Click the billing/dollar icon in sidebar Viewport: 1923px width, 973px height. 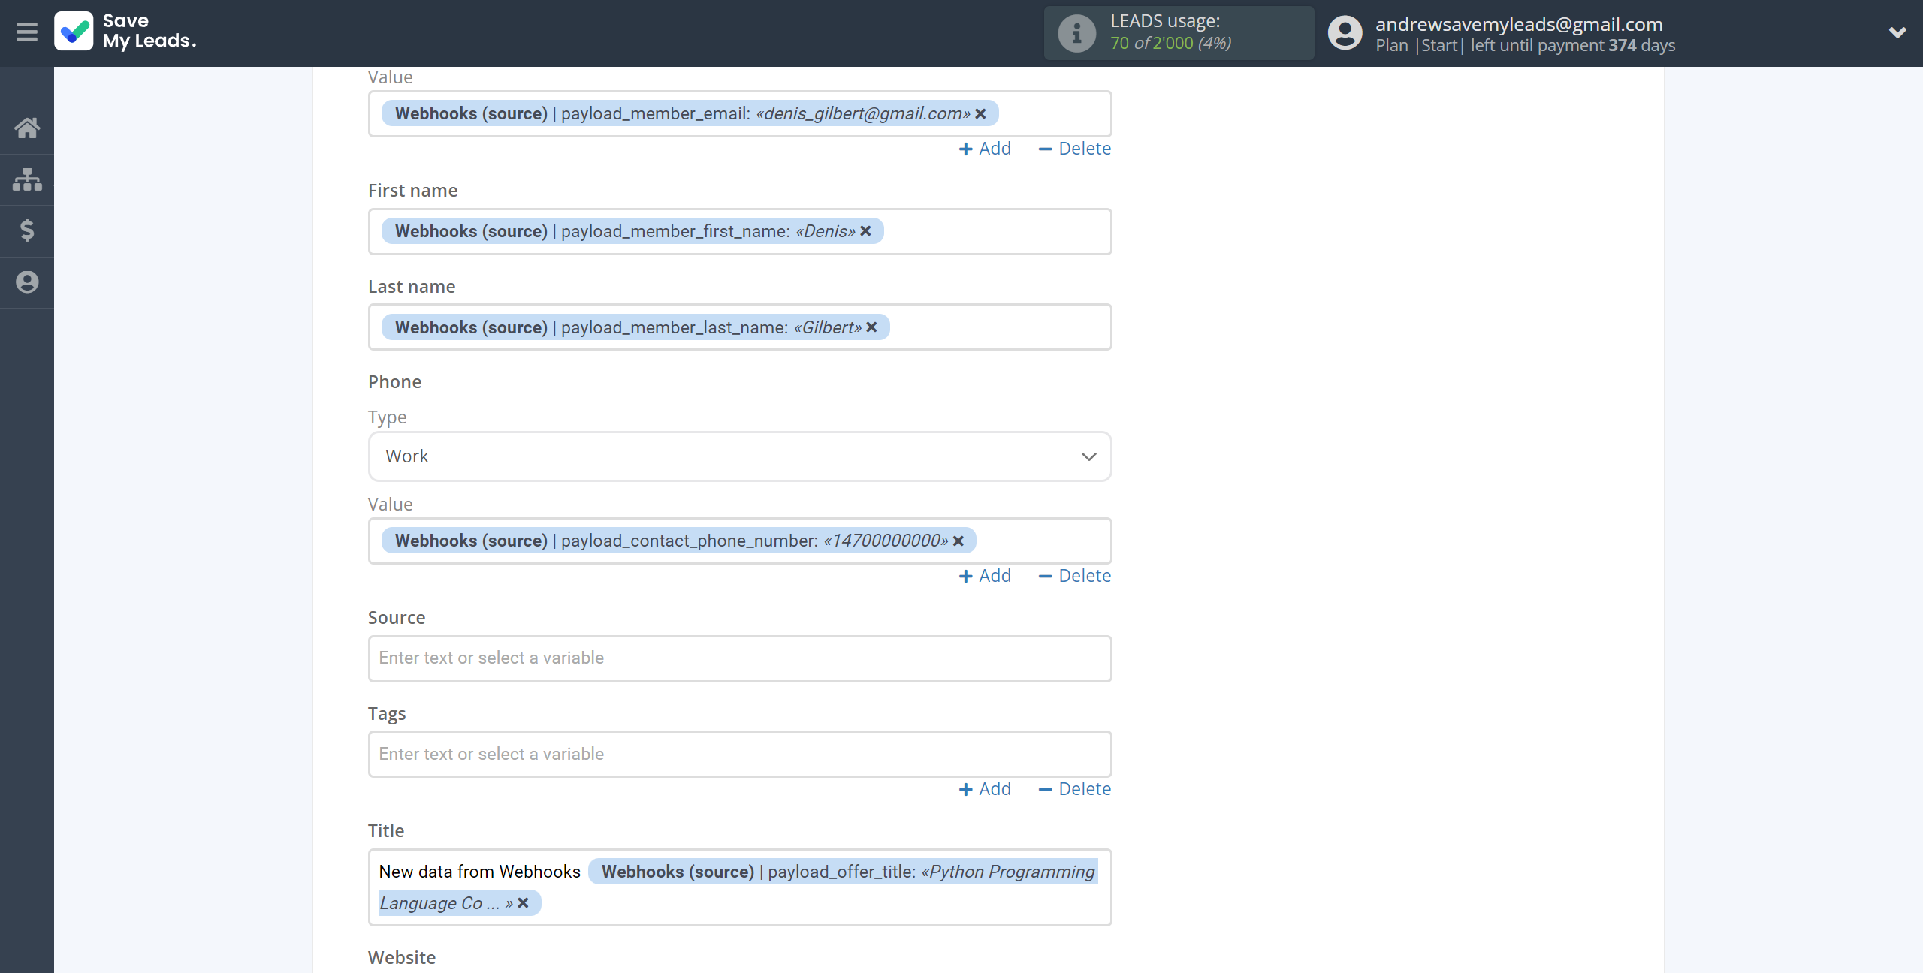(x=26, y=228)
